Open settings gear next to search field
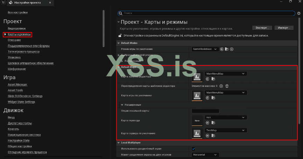 click(299, 13)
